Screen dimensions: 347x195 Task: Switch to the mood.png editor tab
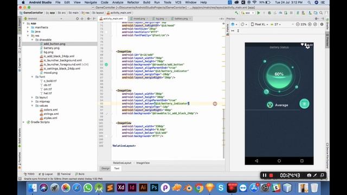pyautogui.click(x=139, y=18)
